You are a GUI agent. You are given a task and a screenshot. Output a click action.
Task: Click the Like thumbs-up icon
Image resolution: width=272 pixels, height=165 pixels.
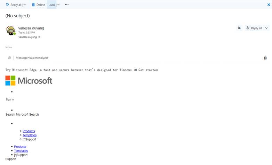tap(239, 28)
